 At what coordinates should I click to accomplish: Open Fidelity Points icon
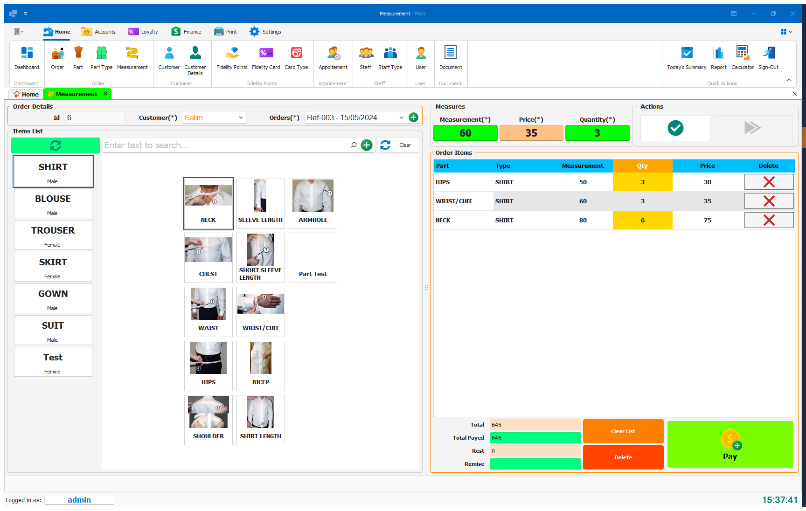point(232,58)
